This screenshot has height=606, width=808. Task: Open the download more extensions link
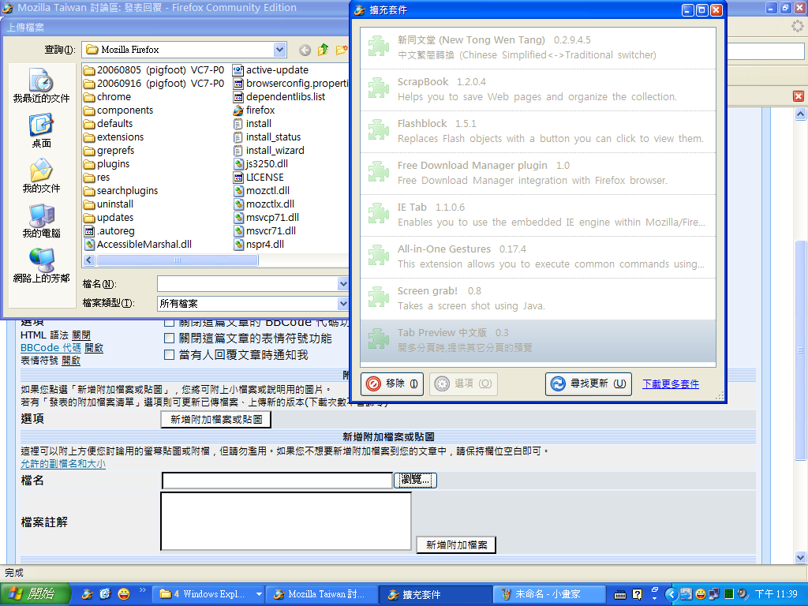click(x=671, y=384)
